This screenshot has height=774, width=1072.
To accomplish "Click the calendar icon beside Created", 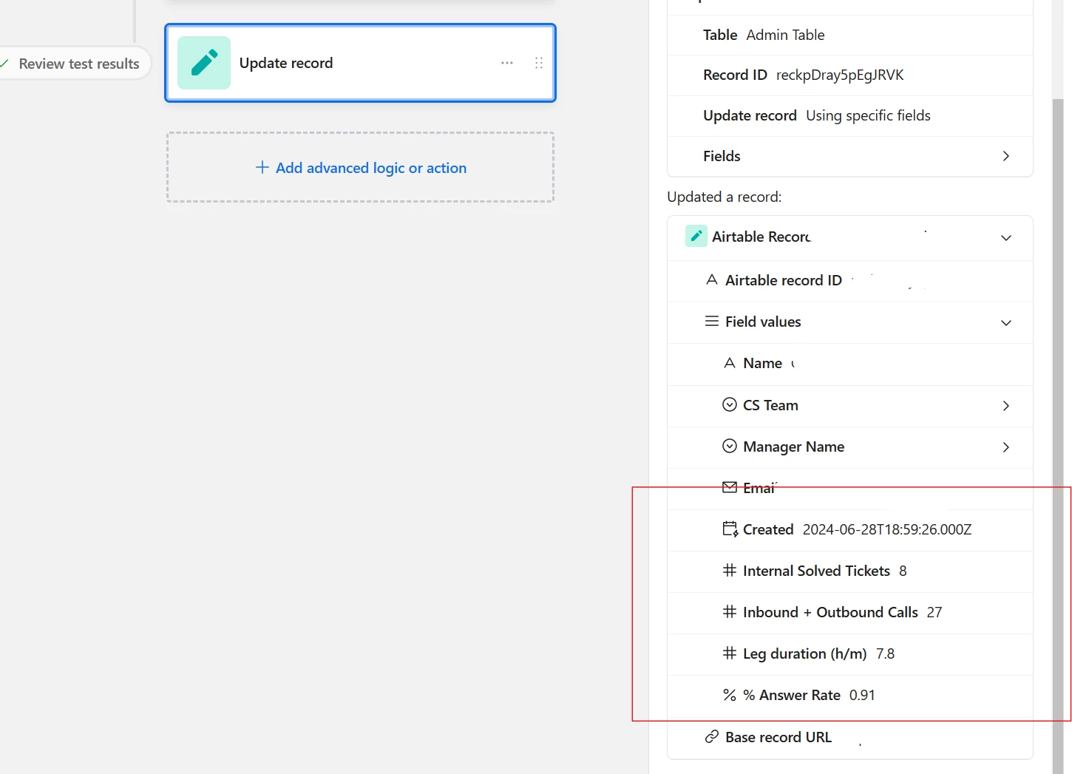I will click(730, 529).
